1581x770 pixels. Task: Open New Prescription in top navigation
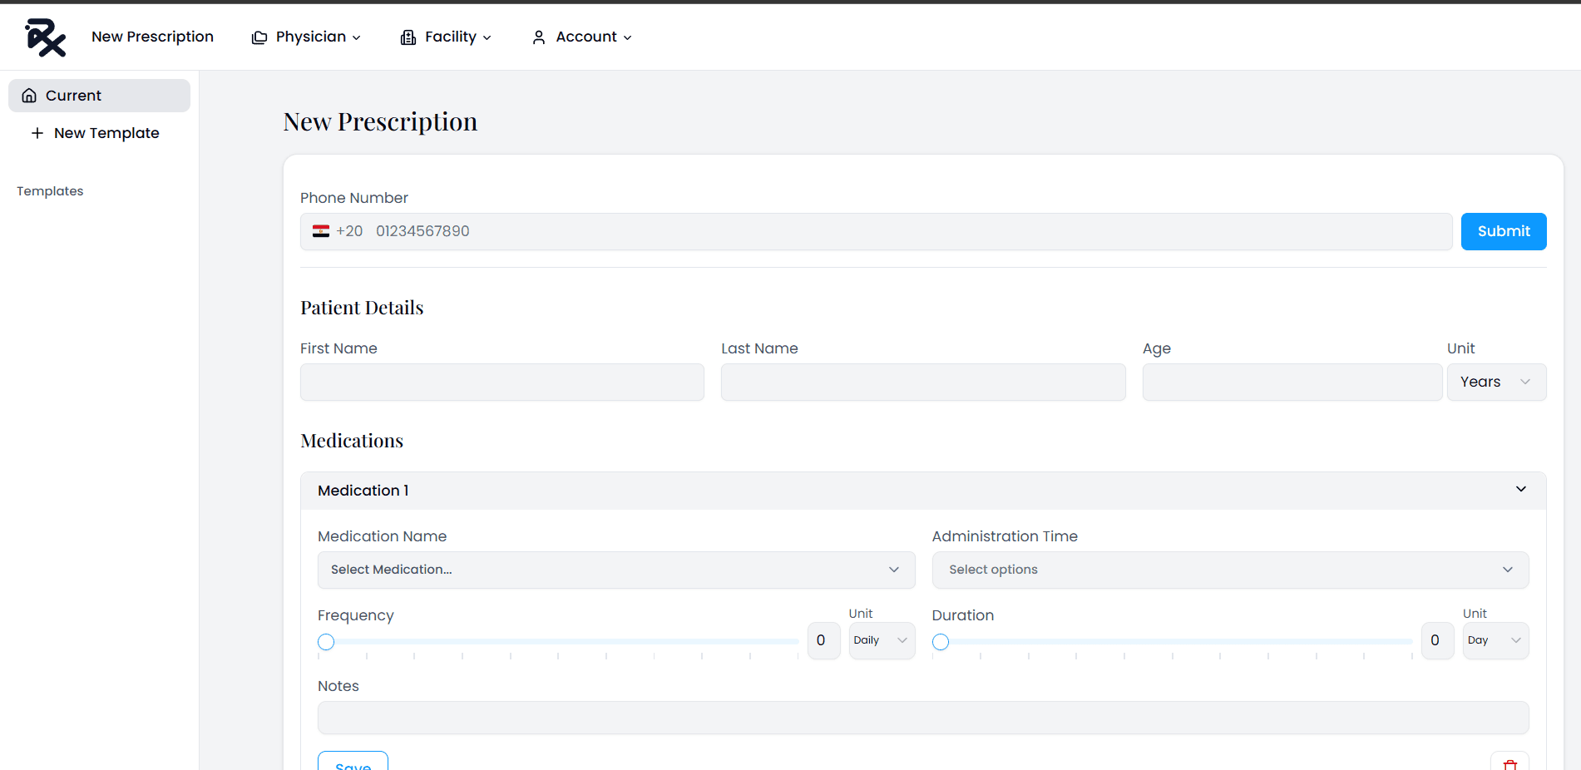(x=152, y=37)
